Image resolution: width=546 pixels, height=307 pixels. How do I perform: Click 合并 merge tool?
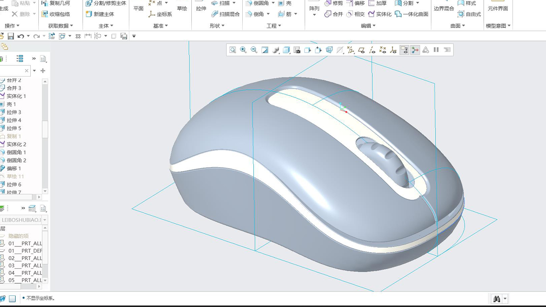334,14
